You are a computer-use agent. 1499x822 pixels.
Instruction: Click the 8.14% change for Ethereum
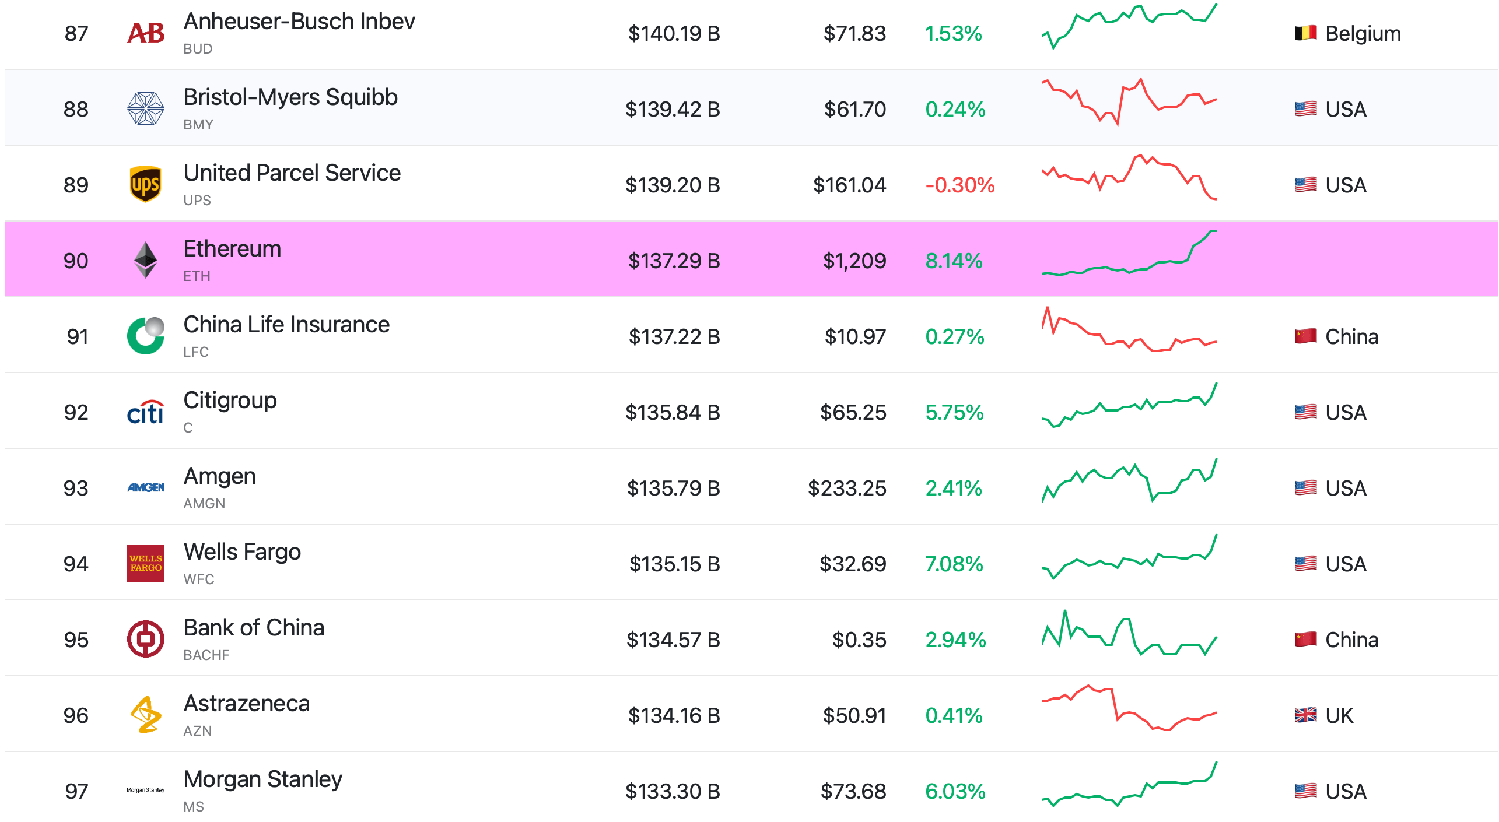[x=954, y=261]
